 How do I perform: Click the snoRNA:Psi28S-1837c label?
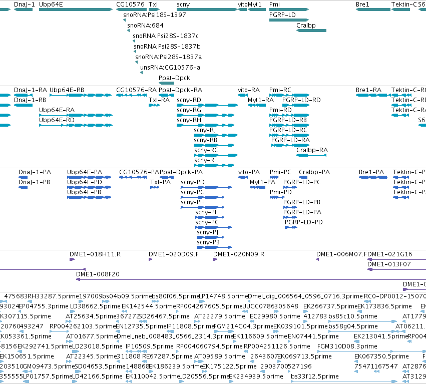coord(166,36)
